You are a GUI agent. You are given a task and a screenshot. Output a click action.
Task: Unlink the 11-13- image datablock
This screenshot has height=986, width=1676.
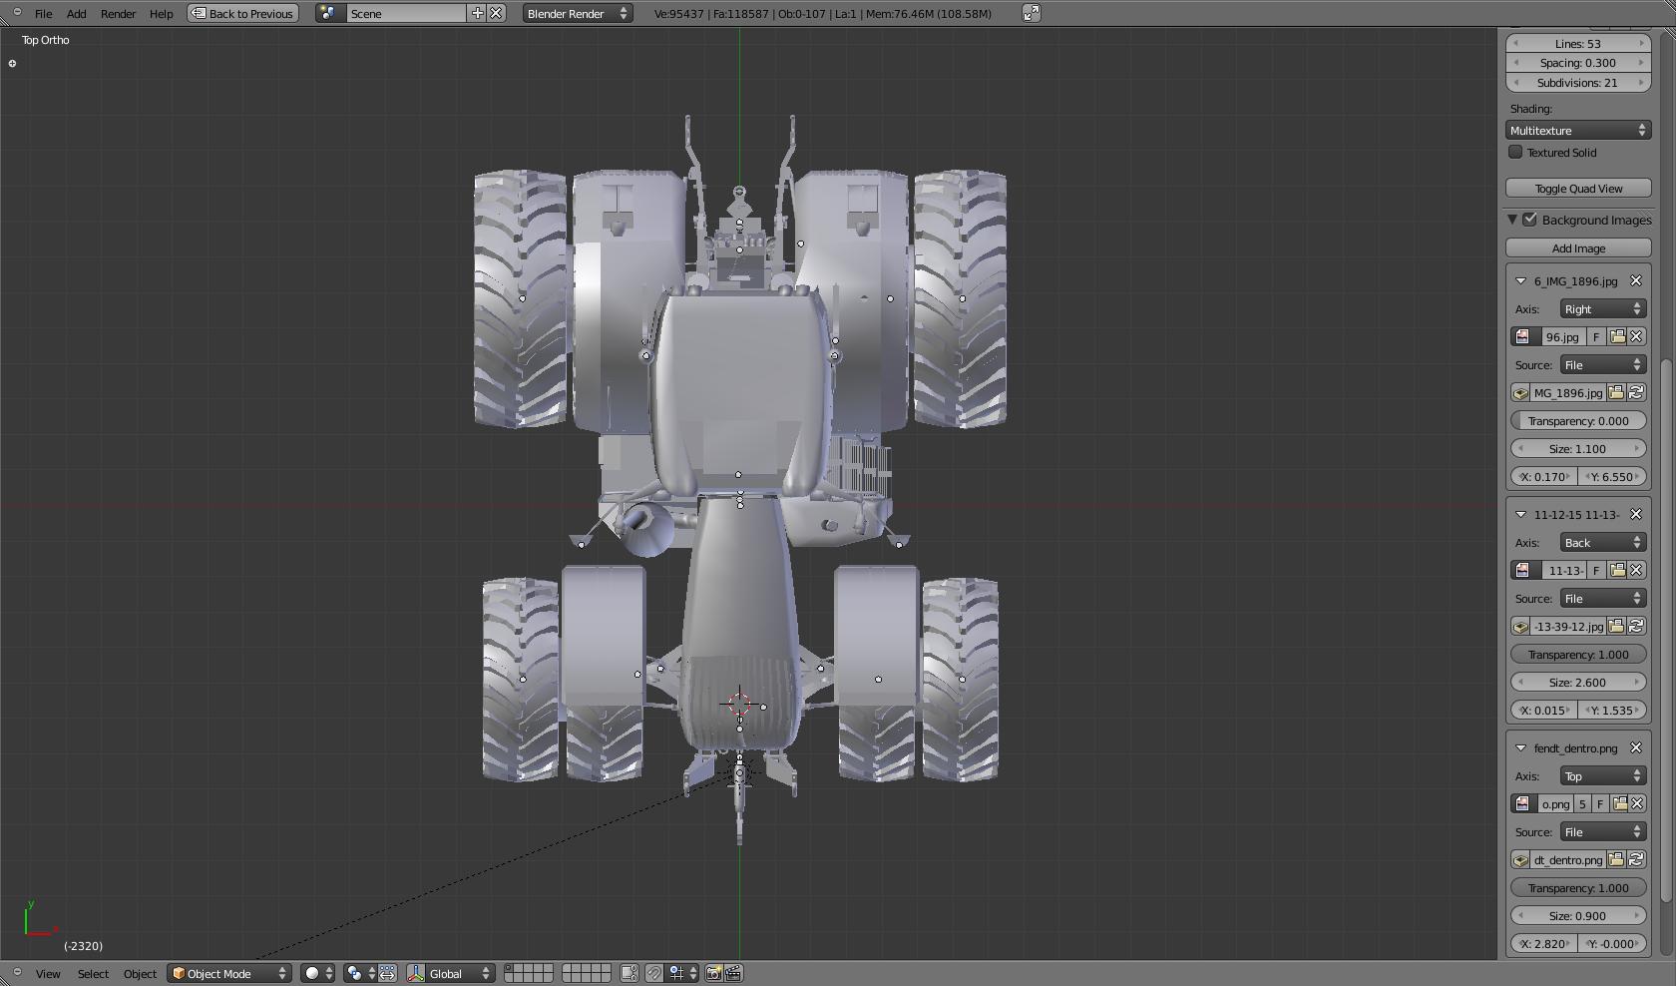pyautogui.click(x=1636, y=571)
